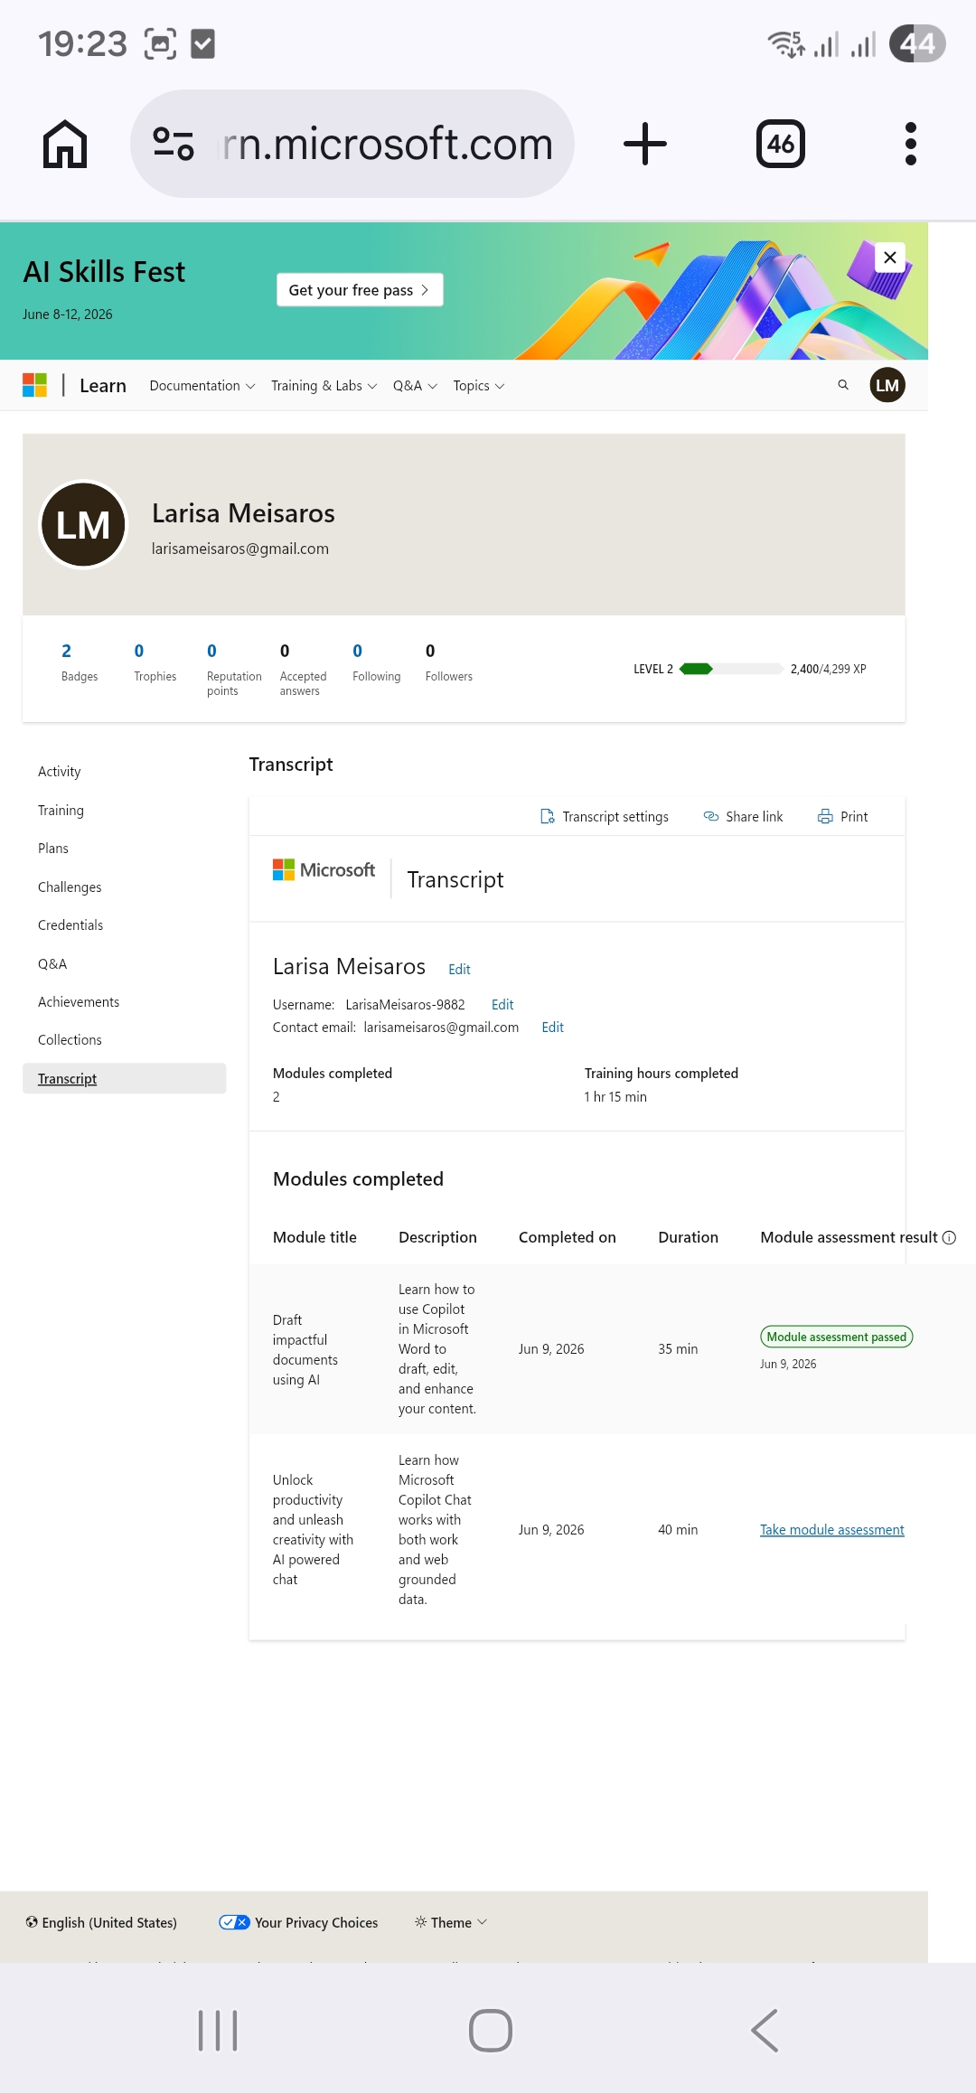Click English (United States) language link
The image size is (976, 2093).
click(x=109, y=1922)
